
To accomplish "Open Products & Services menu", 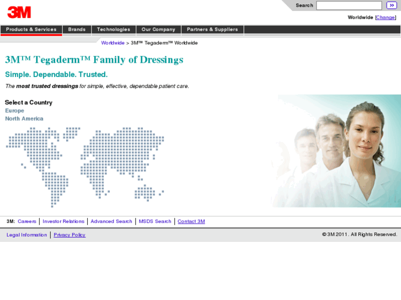I will 31,29.
